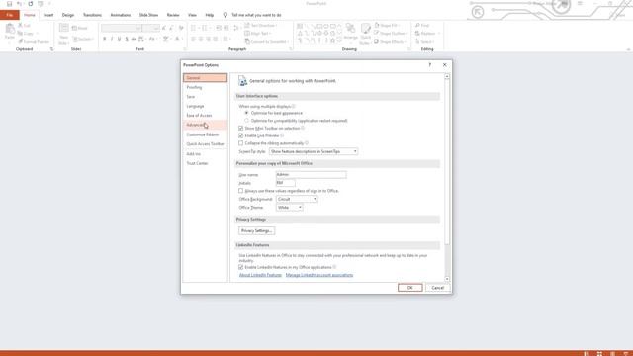Image resolution: width=633 pixels, height=356 pixels.
Task: Click OK in PowerPoint Options
Action: click(409, 288)
